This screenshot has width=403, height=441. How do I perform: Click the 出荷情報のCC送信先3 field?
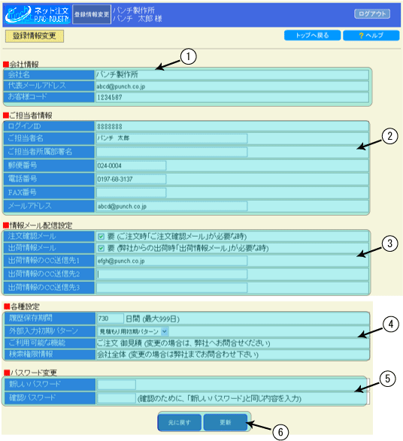click(x=171, y=288)
